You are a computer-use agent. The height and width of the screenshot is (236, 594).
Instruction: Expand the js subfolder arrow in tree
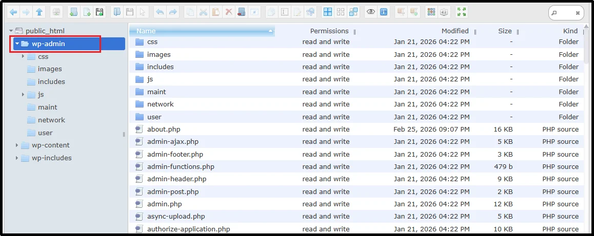click(x=23, y=94)
